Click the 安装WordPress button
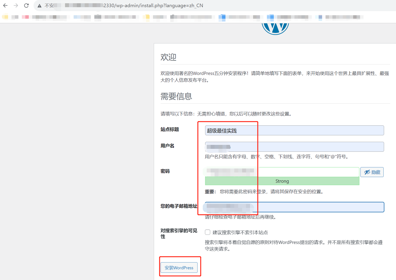The width and height of the screenshot is (396, 280). click(179, 268)
